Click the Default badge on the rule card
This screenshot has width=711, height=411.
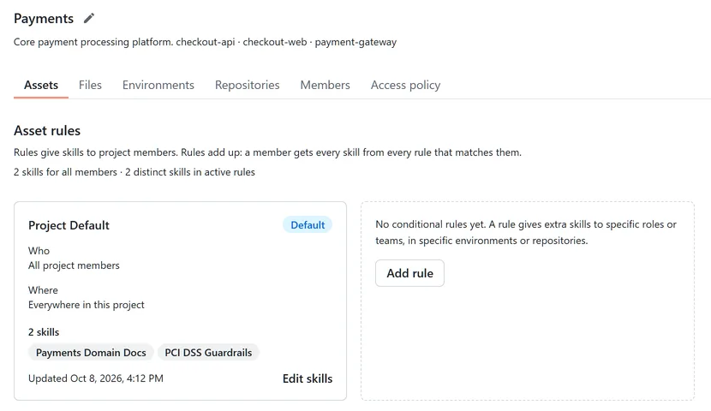click(x=308, y=224)
